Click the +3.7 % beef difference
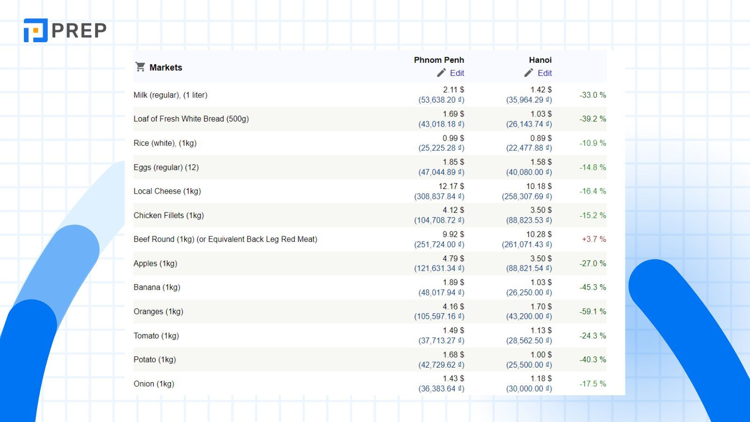 pyautogui.click(x=594, y=240)
